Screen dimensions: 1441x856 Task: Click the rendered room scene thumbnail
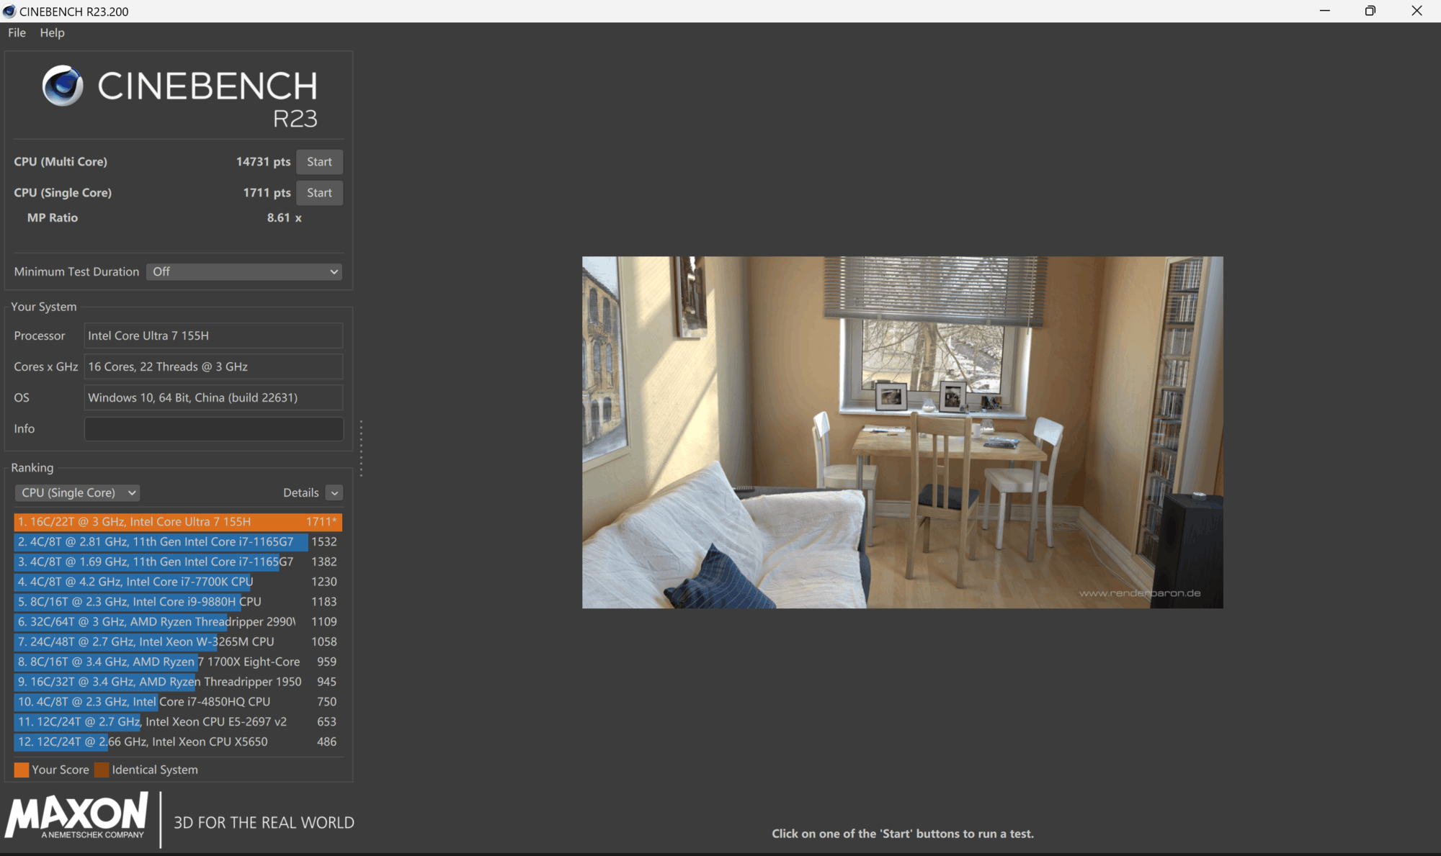click(x=901, y=432)
